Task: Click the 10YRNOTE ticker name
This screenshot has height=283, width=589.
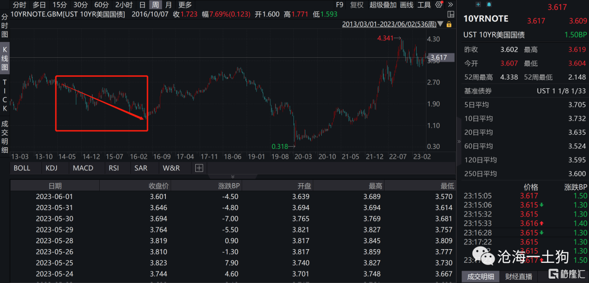Action: (x=486, y=19)
